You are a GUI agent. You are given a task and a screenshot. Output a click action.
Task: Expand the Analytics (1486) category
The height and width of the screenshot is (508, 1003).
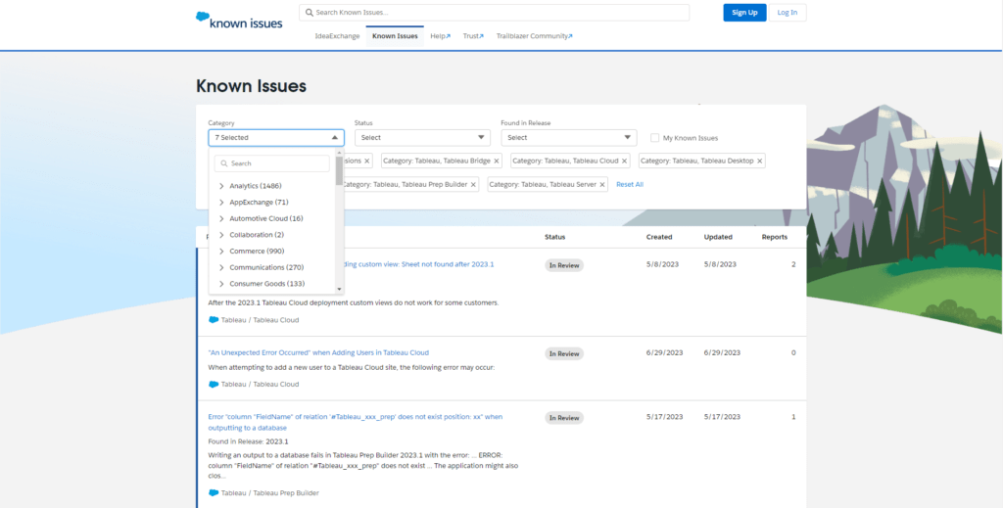(x=221, y=186)
